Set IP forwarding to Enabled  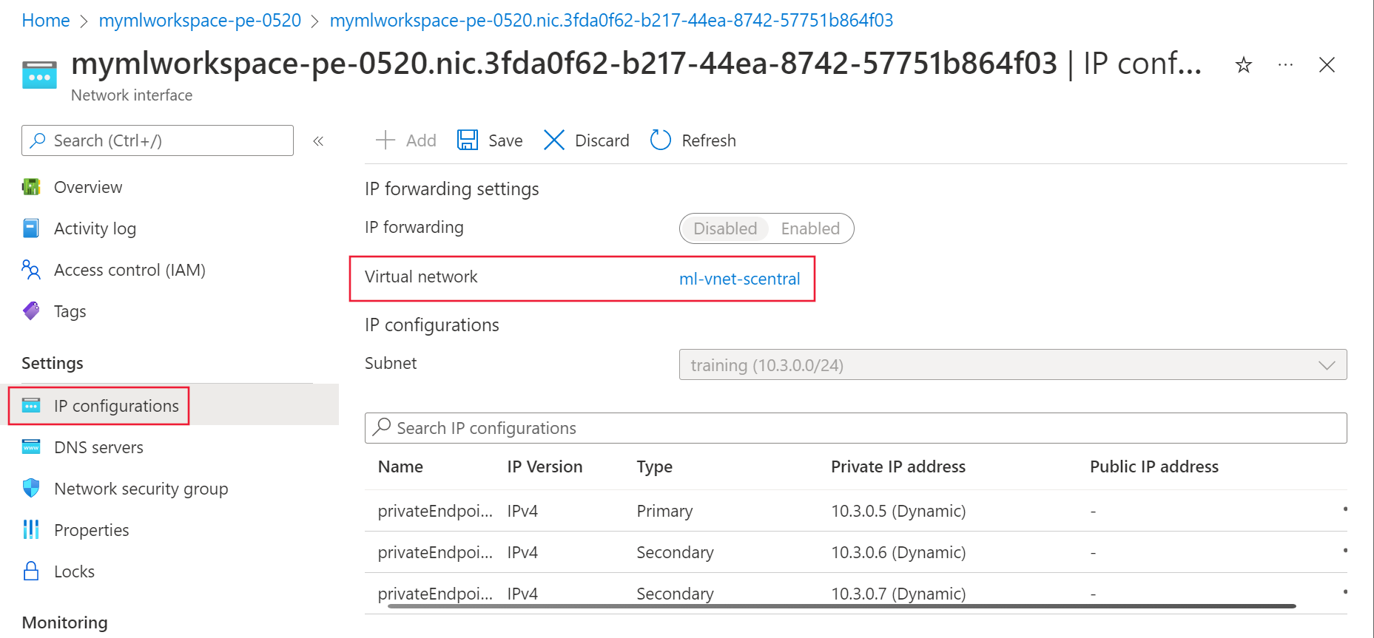pos(810,228)
